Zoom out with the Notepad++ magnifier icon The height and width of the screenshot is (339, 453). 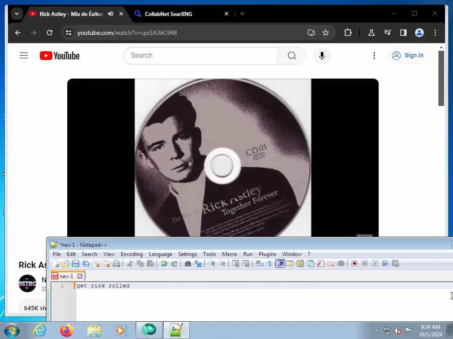pyautogui.click(x=222, y=264)
